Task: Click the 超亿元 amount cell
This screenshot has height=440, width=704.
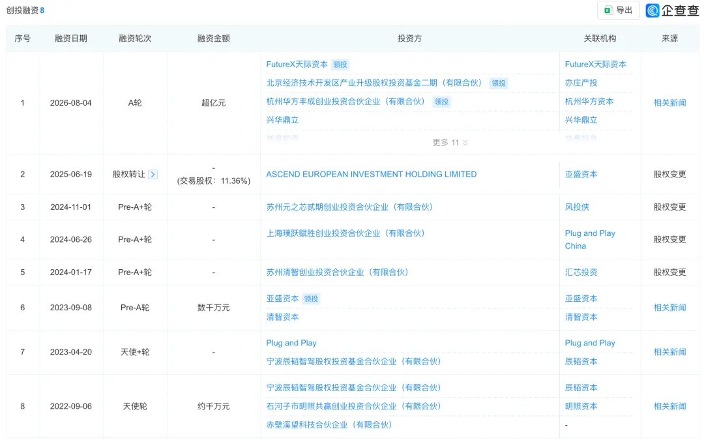Action: 214,103
